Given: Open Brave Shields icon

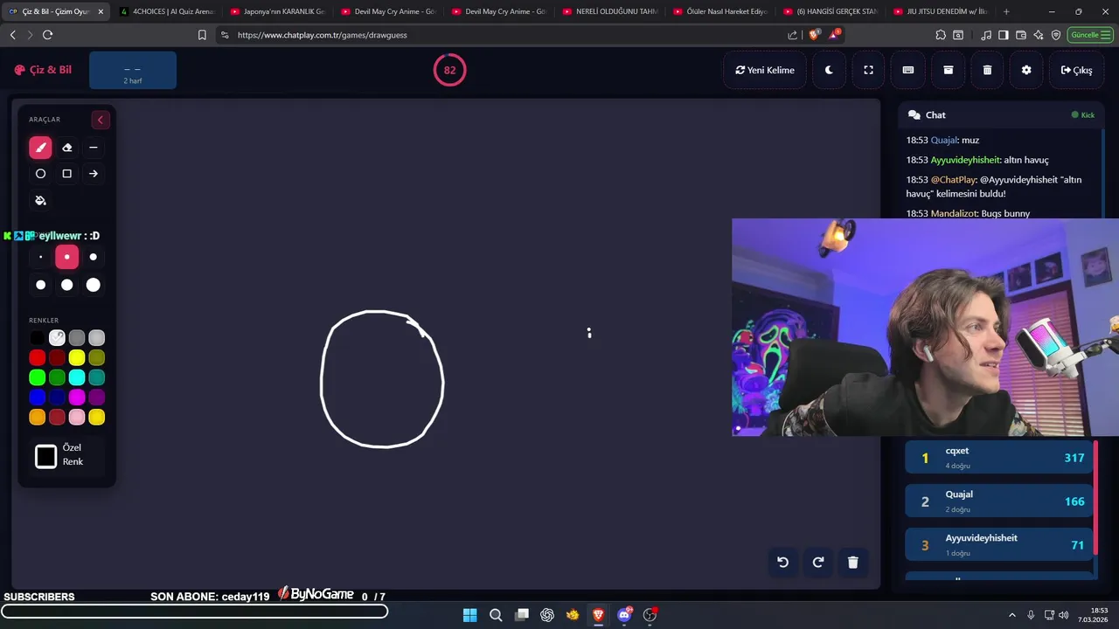Looking at the screenshot, I should pos(814,35).
